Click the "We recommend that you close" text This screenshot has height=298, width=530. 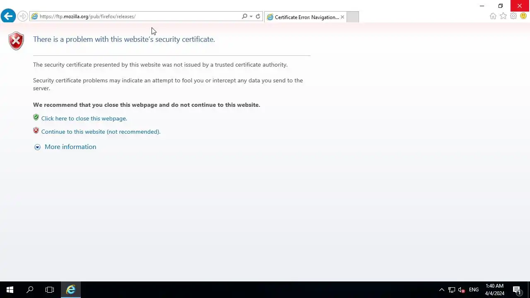coord(147,105)
